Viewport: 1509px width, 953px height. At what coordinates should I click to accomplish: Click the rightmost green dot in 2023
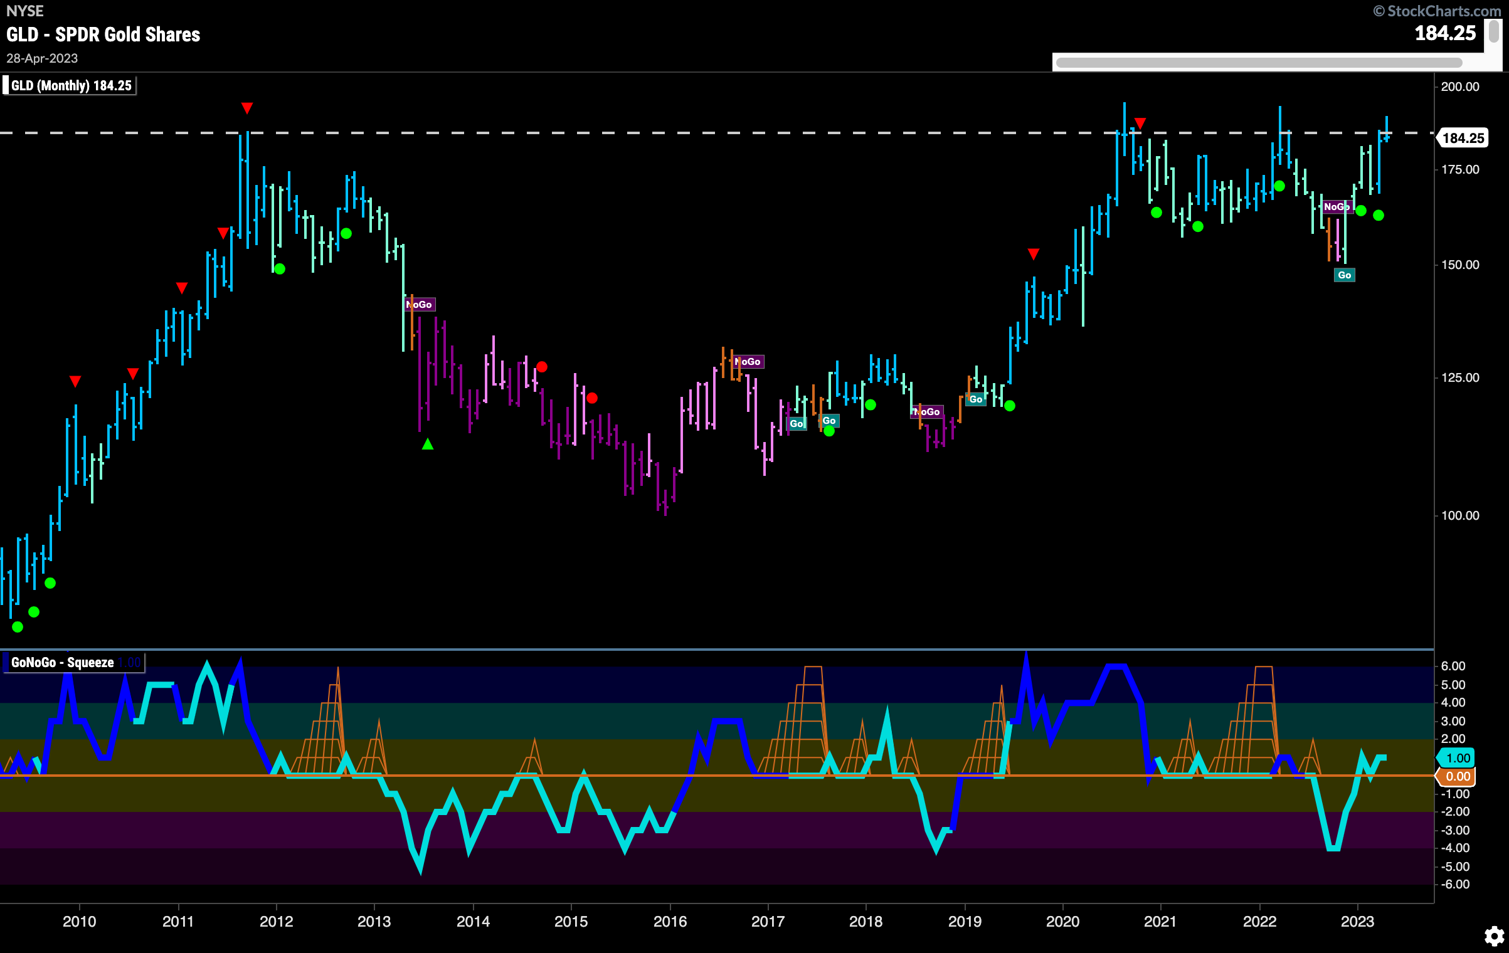click(1379, 215)
